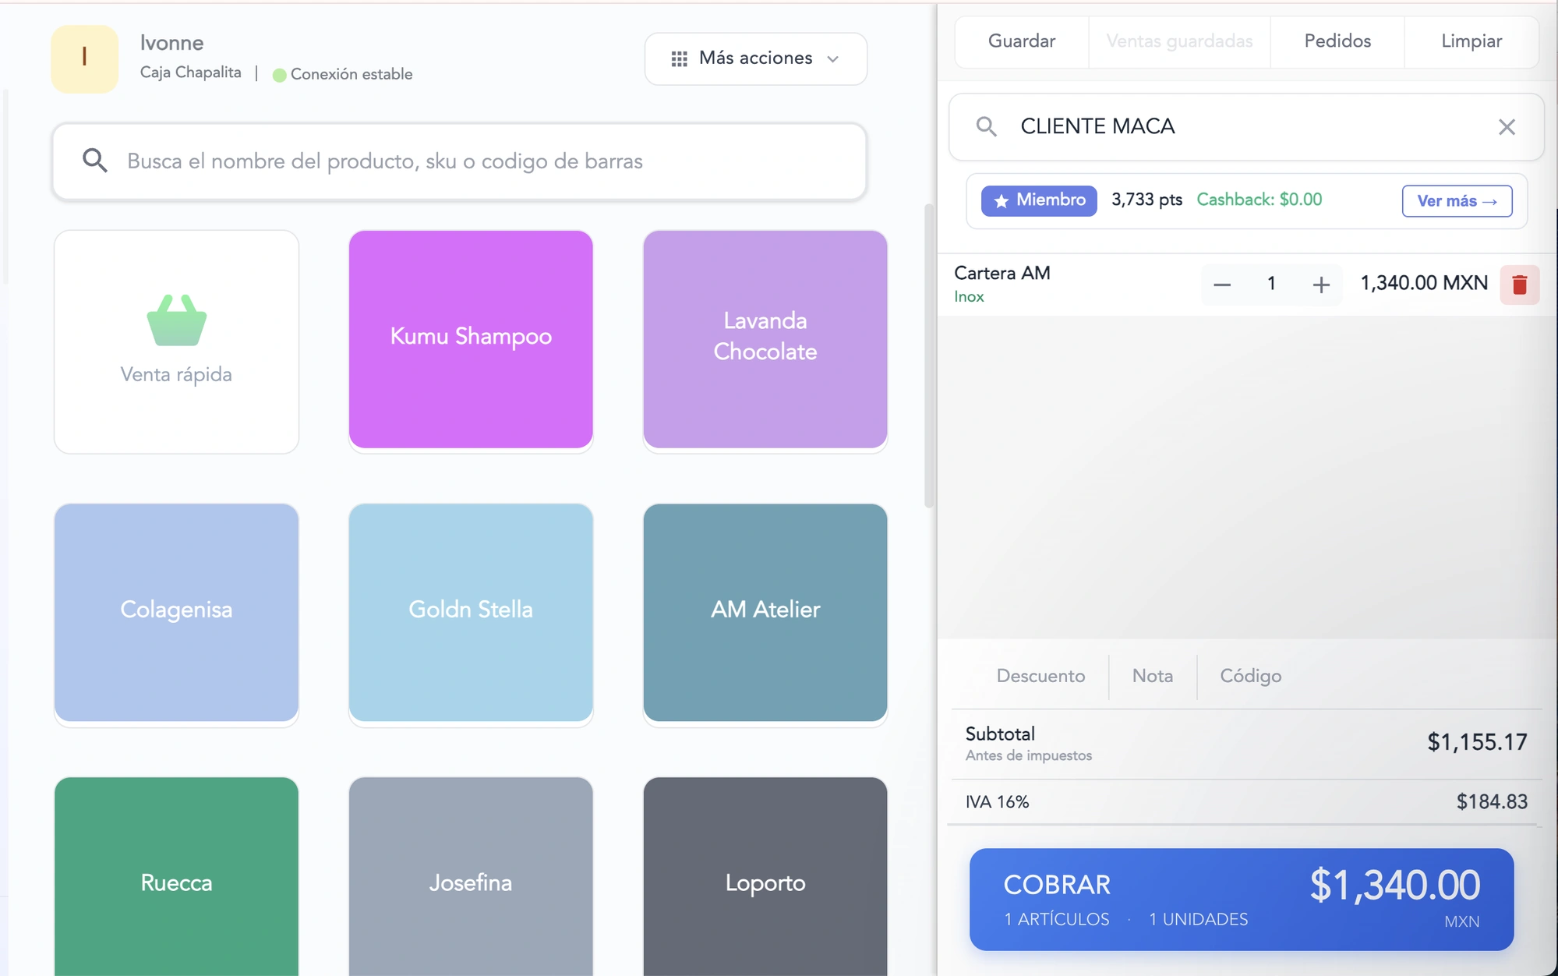This screenshot has width=1558, height=976.
Task: Click the Guardar tab
Action: [1021, 41]
